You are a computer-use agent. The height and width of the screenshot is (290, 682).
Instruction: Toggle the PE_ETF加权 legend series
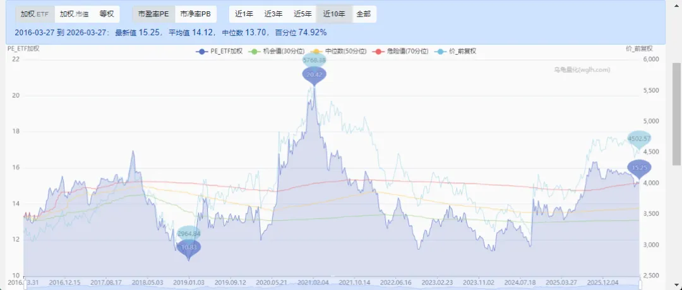tap(219, 51)
